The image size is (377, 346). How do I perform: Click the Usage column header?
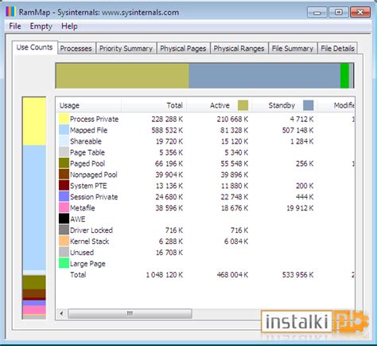(x=88, y=105)
